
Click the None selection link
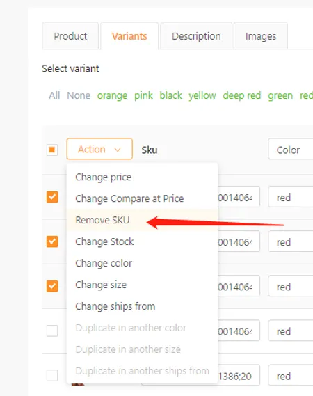click(x=79, y=95)
